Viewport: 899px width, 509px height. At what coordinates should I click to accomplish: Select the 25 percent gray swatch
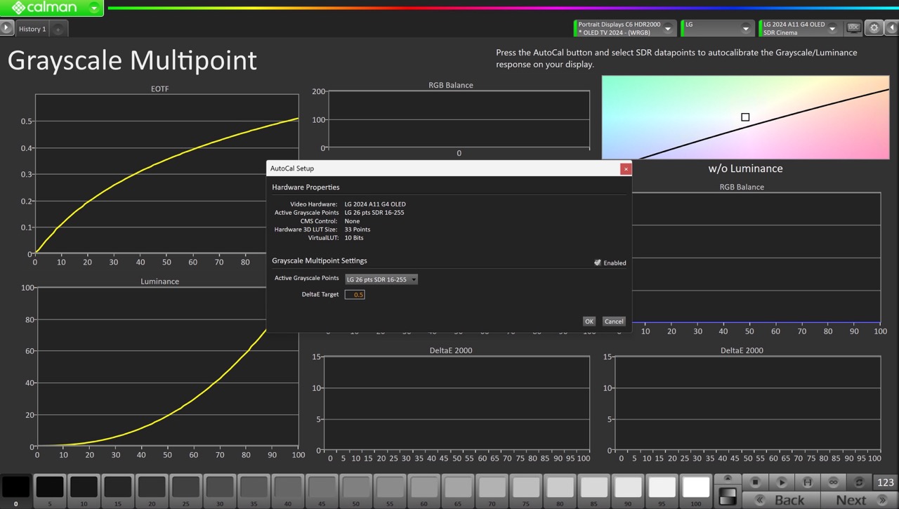coord(185,489)
